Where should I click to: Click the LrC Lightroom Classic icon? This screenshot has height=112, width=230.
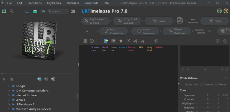click(180, 21)
